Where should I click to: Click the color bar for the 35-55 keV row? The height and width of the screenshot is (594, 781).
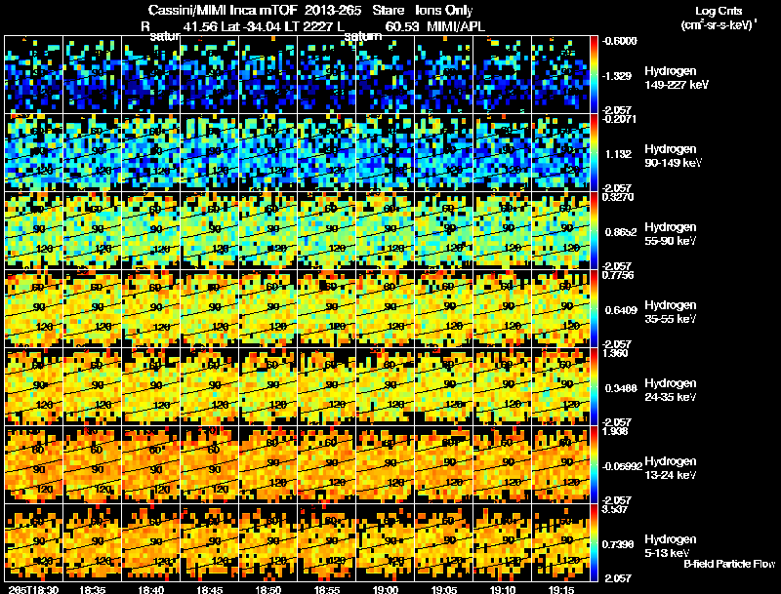tap(595, 309)
